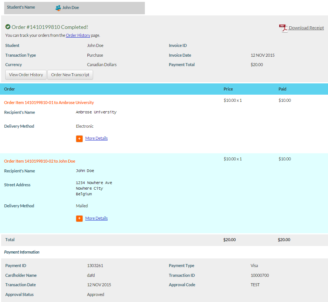Select Order Item 1410199810-01 to Ambrose University
This screenshot has height=302, width=328.
[x=49, y=103]
